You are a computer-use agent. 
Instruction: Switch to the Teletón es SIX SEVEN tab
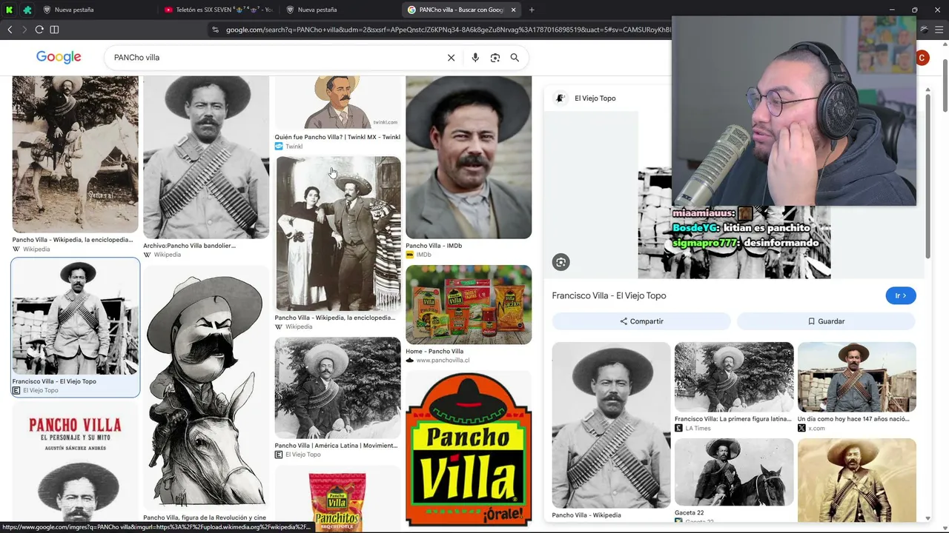pos(219,10)
